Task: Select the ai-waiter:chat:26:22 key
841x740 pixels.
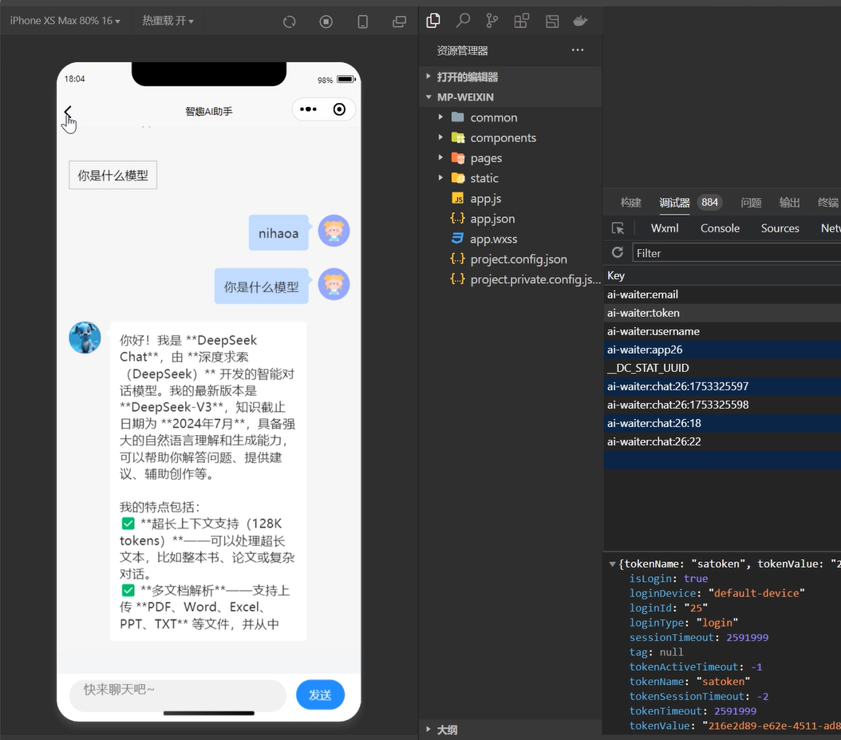Action: (x=722, y=441)
